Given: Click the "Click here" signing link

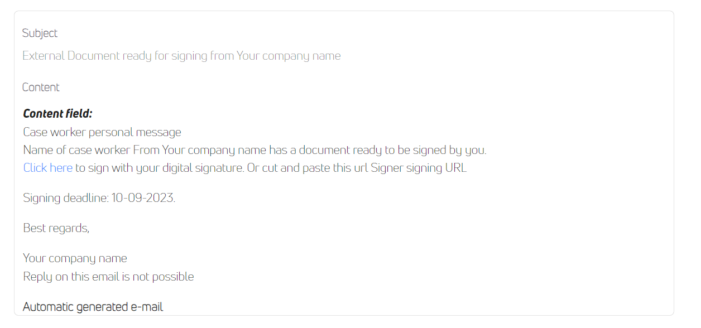Looking at the screenshot, I should pyautogui.click(x=47, y=168).
